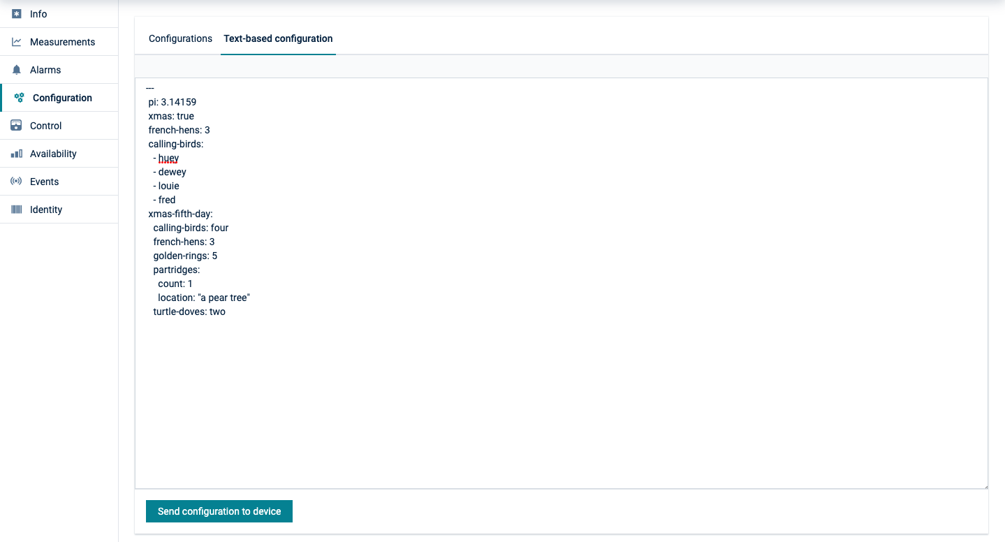Click the line 'xmas: true'

point(171,116)
